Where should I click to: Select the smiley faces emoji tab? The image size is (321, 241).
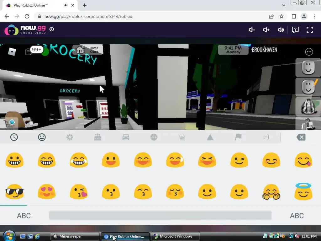[x=42, y=137]
